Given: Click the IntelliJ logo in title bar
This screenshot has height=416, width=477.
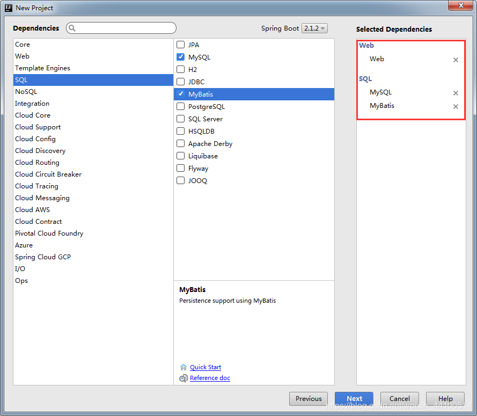Looking at the screenshot, I should [x=9, y=8].
